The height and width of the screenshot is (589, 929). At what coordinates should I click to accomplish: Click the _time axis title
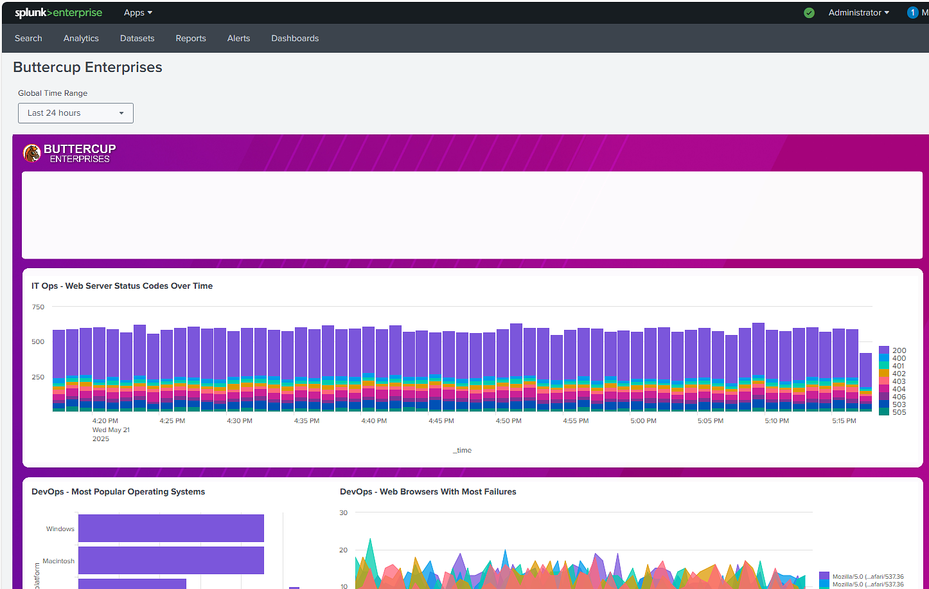tap(463, 451)
